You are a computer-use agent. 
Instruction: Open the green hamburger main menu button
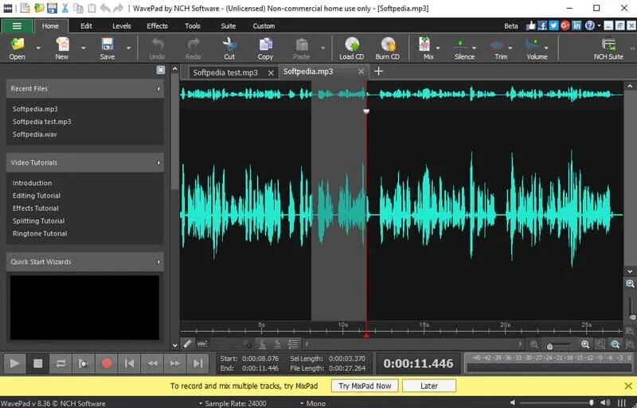tap(17, 26)
